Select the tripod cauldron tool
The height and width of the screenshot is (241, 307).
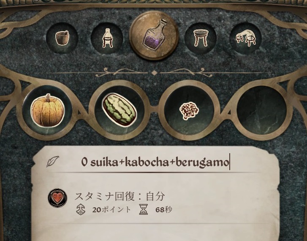201,38
